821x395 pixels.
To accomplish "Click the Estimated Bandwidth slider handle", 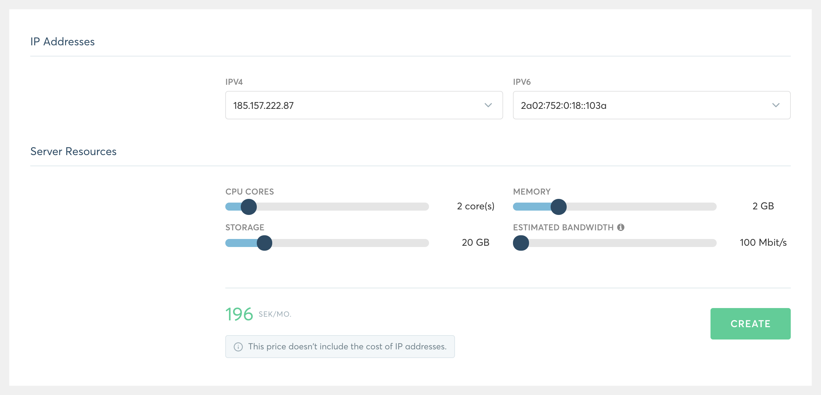I will 521,243.
